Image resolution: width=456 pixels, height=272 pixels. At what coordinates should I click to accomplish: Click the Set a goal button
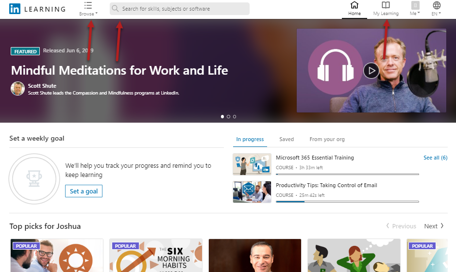click(x=84, y=192)
